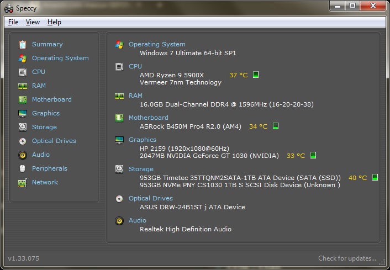
Task: Open the Operating System heading link in the main panel
Action: [x=157, y=44]
